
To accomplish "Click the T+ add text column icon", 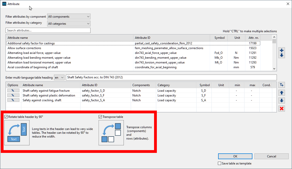I will [x=282, y=85].
